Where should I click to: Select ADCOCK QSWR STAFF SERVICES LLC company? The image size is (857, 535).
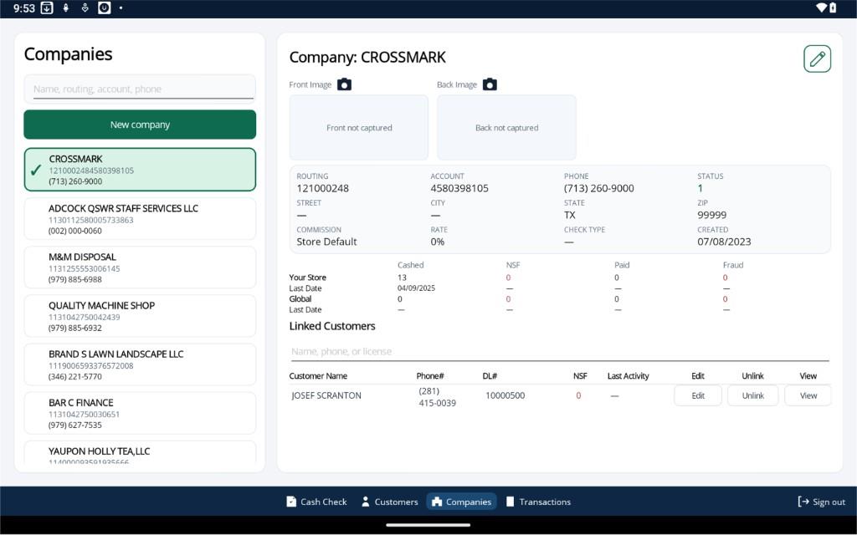click(140, 219)
